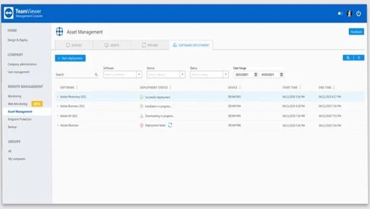The height and width of the screenshot is (209, 370).
Task: Click the Start deployment button
Action: (70, 58)
